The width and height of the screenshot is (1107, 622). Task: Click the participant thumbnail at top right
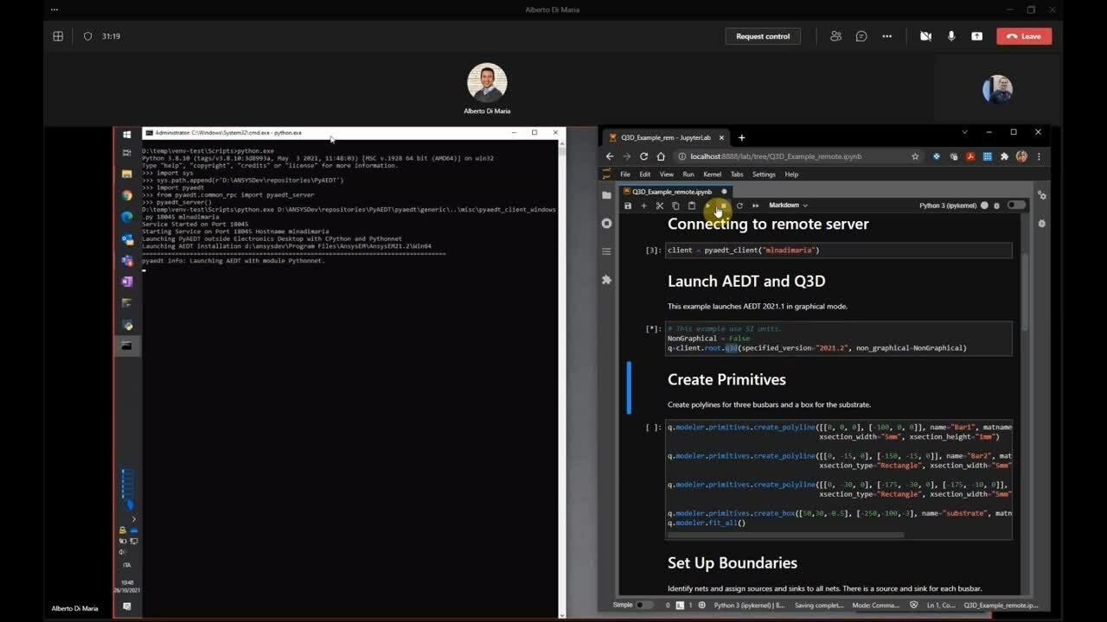[x=997, y=89]
